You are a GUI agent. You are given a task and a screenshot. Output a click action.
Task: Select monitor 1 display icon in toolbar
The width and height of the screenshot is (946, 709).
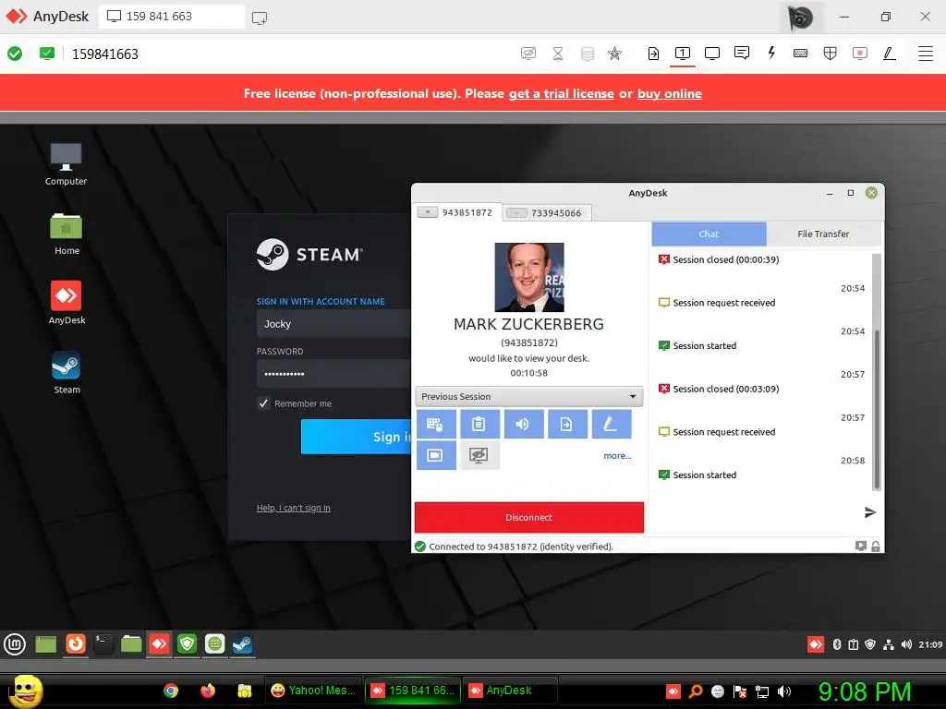coord(683,54)
